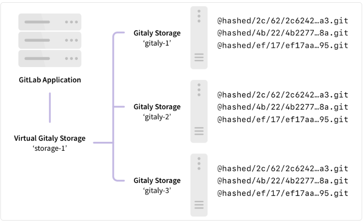Select the storage device icon beside 'gitaly-2'

199,111
